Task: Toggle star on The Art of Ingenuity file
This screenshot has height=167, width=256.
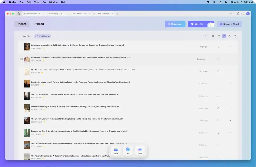Action: [42, 73]
